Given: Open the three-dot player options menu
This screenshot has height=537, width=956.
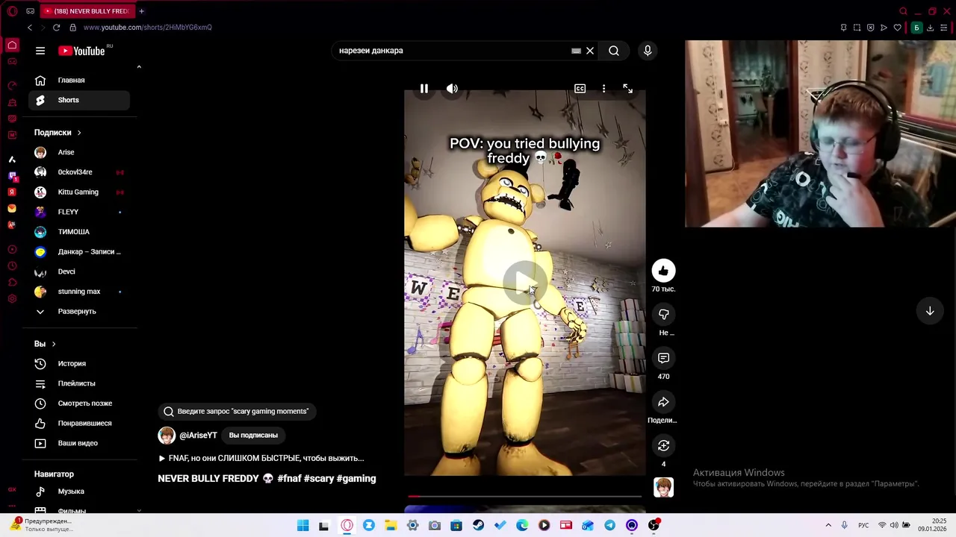Looking at the screenshot, I should (x=603, y=89).
